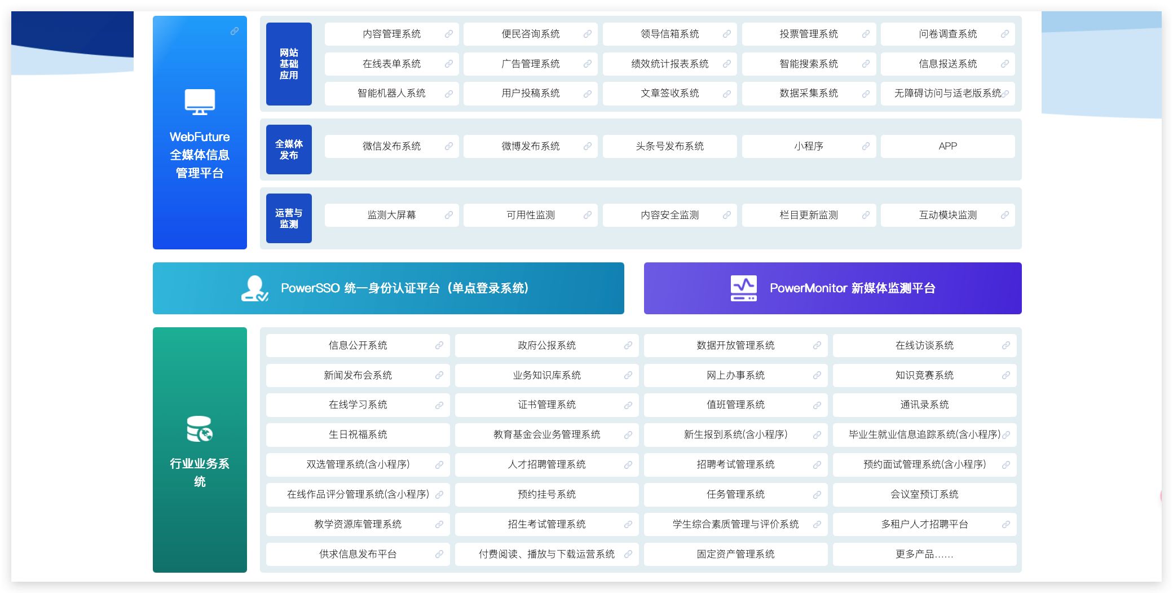Screen dimensions: 1173x593
Task: Click the user icon on PowerSSO banner
Action: [254, 288]
